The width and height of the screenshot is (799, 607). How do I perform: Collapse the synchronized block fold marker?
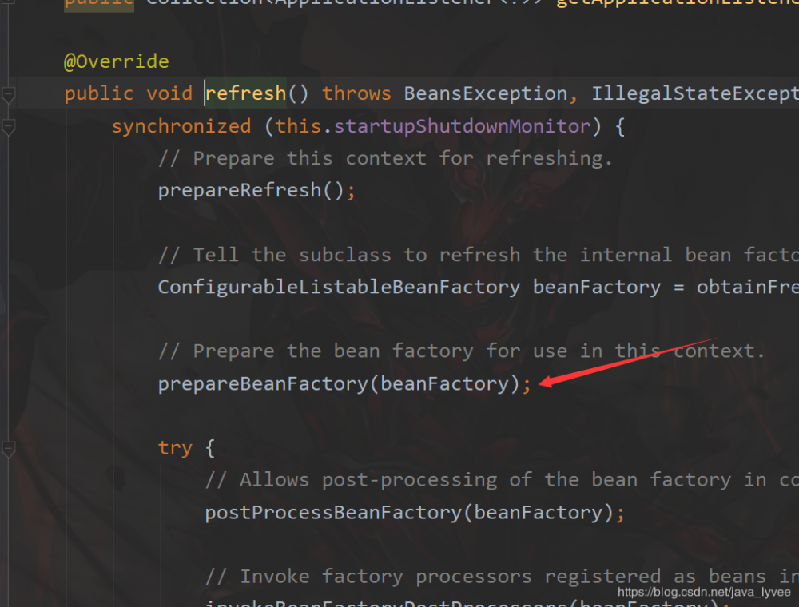8,127
